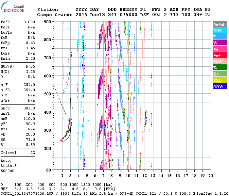Click the M(D) value 3.28
Screen dimensions: 229x196
tap(30, 72)
